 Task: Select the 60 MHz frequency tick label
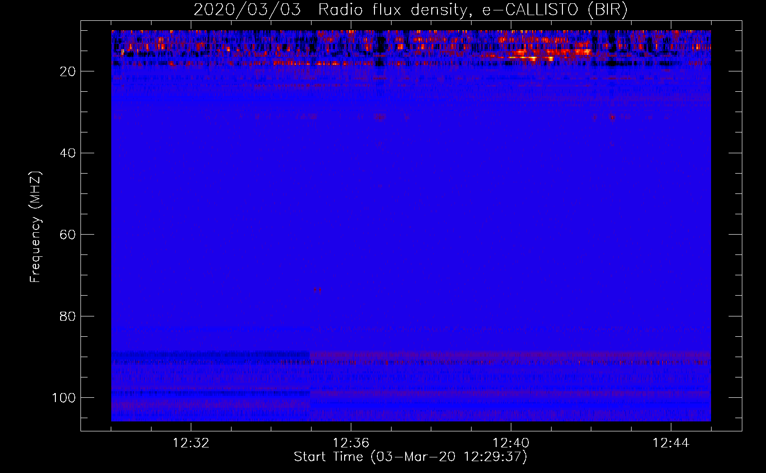[68, 235]
